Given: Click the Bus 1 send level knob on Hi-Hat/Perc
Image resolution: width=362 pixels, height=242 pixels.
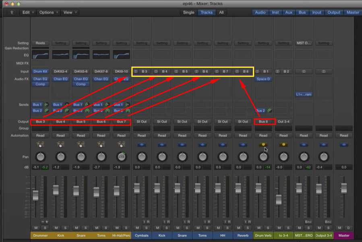Looking at the screenshot, I should tap(127, 105).
